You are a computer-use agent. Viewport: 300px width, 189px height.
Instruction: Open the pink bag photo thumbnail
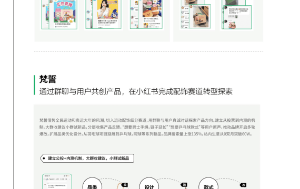200,16
